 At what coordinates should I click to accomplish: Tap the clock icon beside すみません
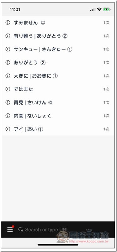click(x=8, y=23)
